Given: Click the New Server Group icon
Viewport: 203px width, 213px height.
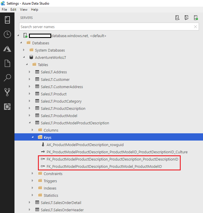Looking at the screenshot, I should (x=187, y=18).
